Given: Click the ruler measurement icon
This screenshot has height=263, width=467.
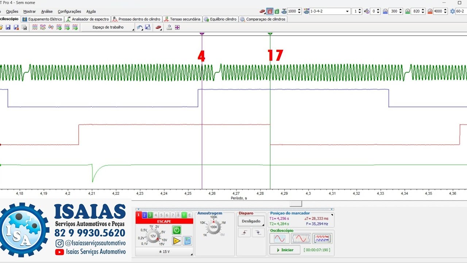Looking at the screenshot, I should [169, 27].
